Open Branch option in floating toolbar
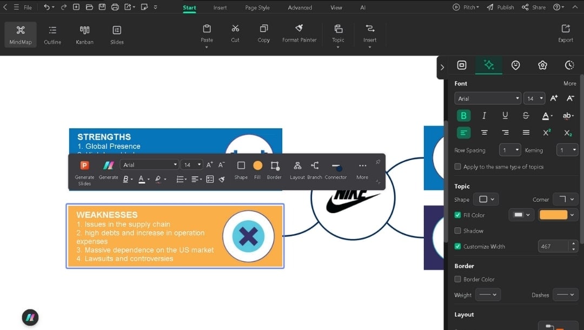 click(x=315, y=170)
